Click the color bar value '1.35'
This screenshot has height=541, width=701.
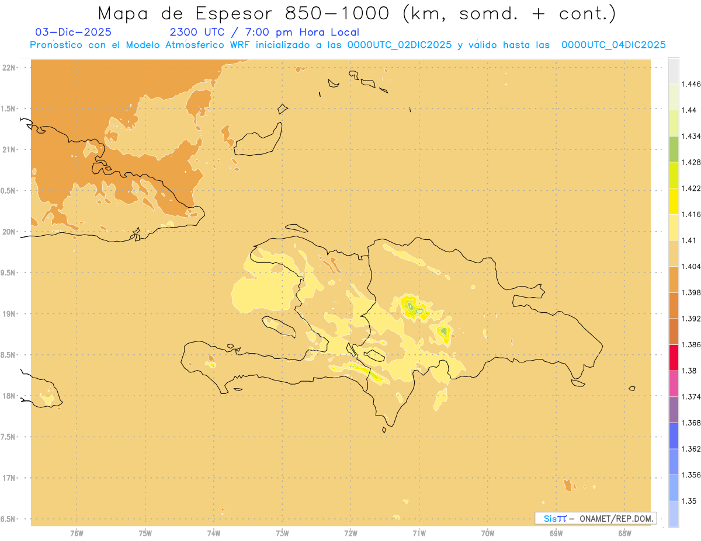tap(689, 501)
